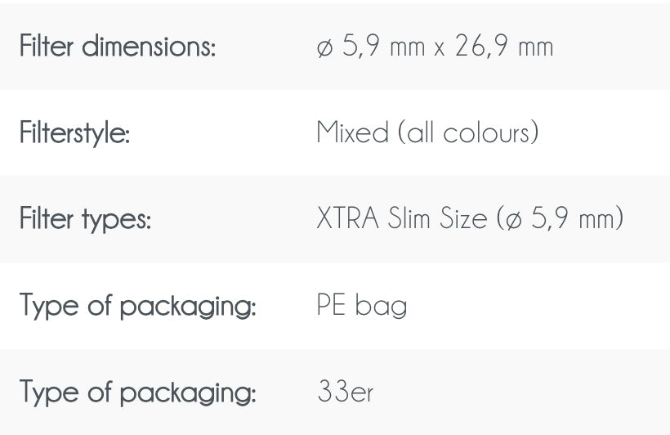This screenshot has width=670, height=435.
Task: Click 'Type of packaging:' label beside PE bag
Action: [x=137, y=306]
